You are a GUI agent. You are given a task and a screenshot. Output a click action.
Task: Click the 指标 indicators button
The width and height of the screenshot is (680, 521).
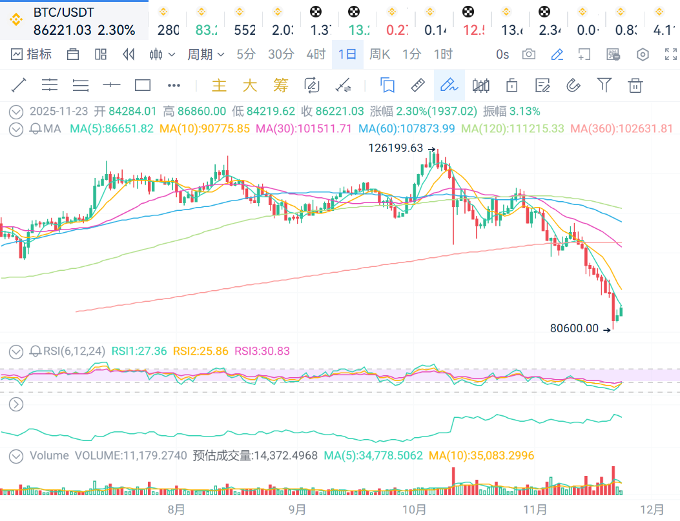(32, 54)
